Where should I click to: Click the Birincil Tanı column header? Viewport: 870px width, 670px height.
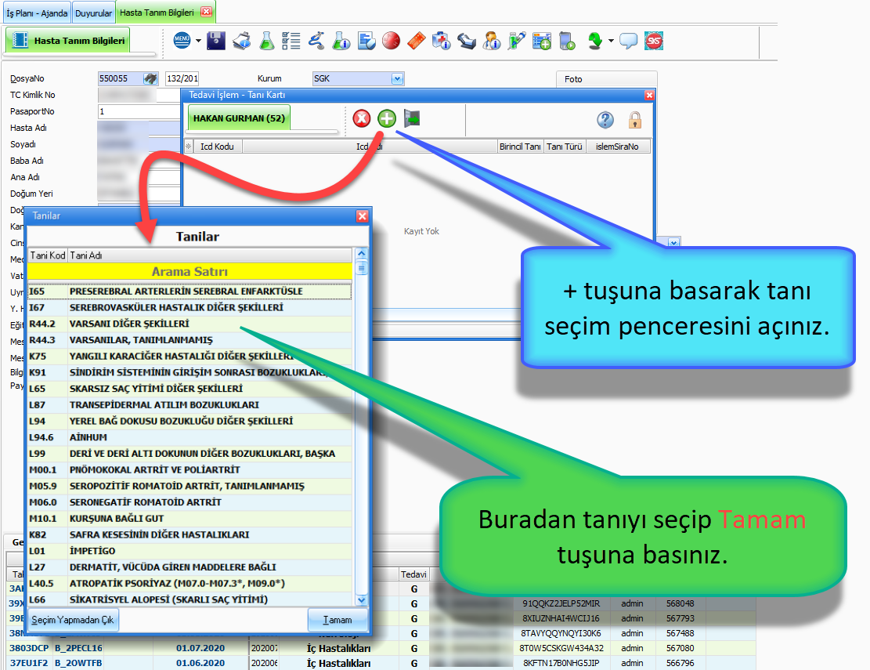[520, 147]
